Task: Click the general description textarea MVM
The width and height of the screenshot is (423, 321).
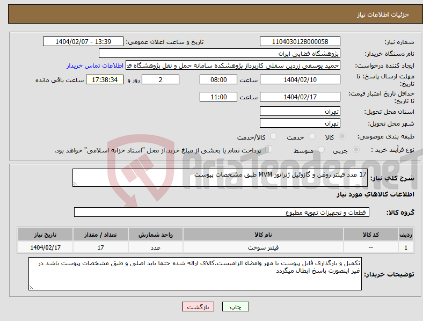Action: (x=220, y=178)
